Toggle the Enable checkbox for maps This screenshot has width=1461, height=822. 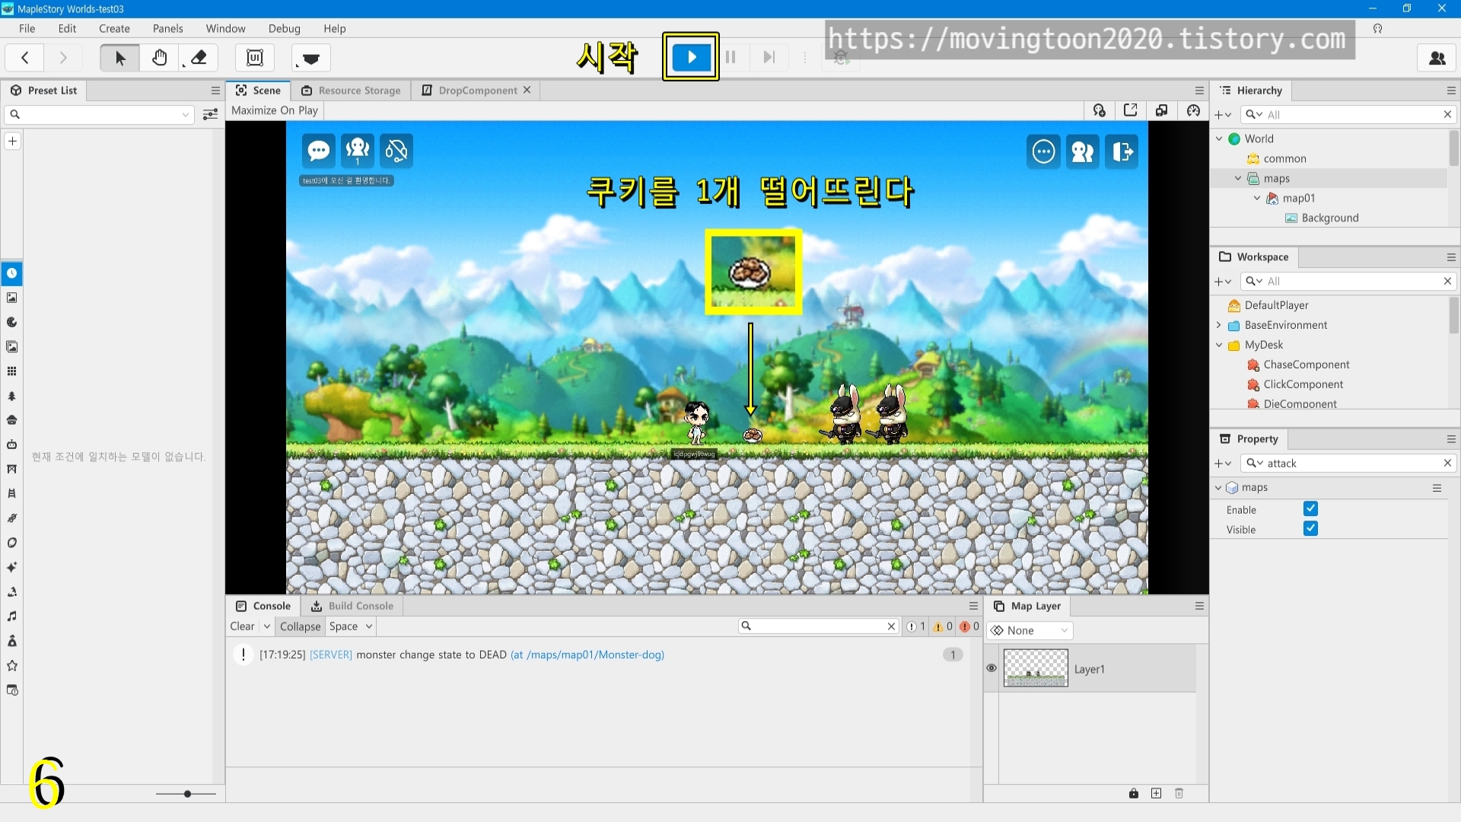1310,508
